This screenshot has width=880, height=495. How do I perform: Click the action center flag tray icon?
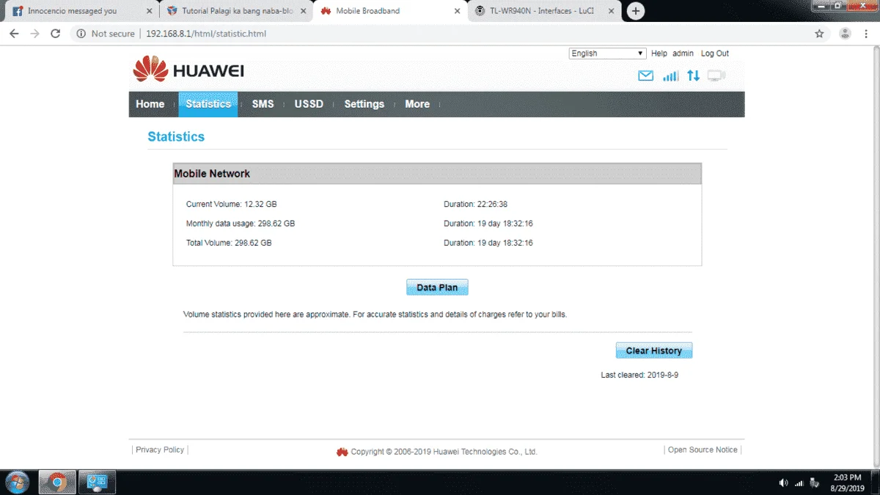pos(814,483)
